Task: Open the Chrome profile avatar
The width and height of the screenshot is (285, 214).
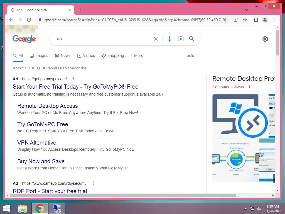Action: [x=265, y=20]
